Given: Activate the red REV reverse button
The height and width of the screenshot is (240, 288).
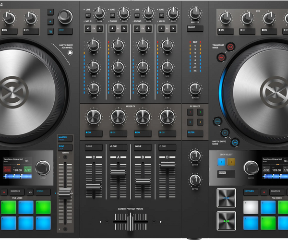Looking at the screenshot, I should coord(221,58).
